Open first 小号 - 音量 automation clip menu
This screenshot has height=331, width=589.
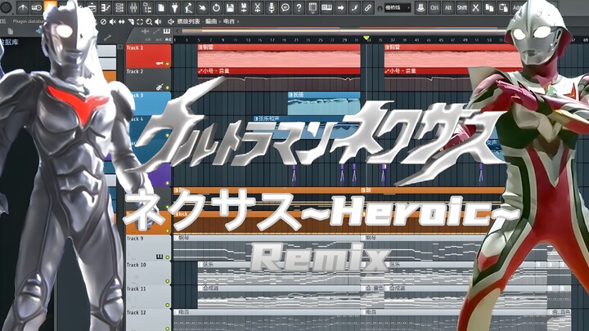point(200,71)
